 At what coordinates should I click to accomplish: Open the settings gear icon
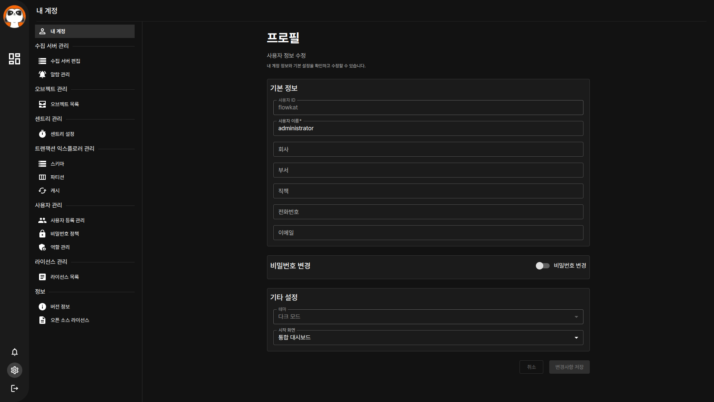coord(15,370)
